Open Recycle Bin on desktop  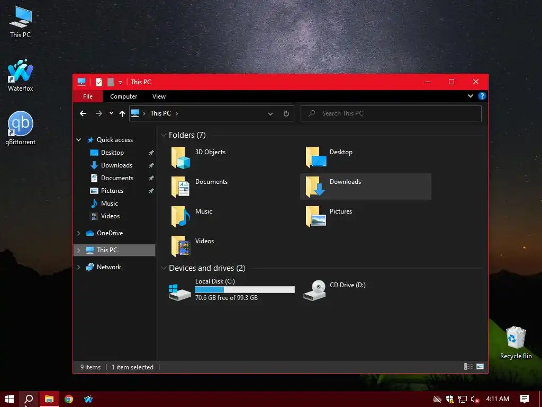(x=516, y=343)
